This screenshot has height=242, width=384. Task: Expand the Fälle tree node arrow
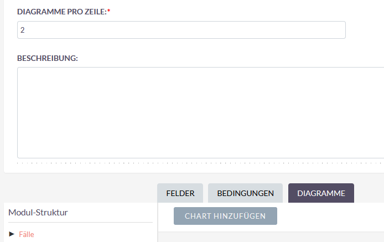(12, 234)
